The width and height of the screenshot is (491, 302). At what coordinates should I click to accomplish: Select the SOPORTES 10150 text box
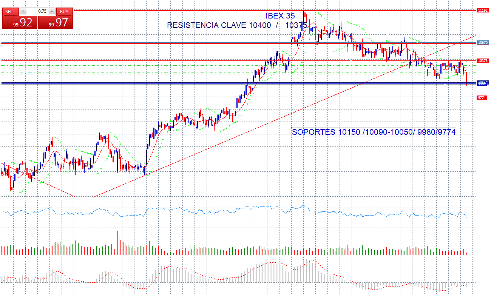tap(374, 132)
